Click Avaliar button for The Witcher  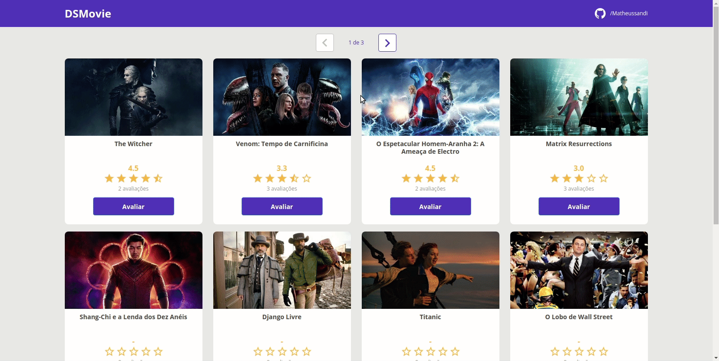click(x=134, y=206)
